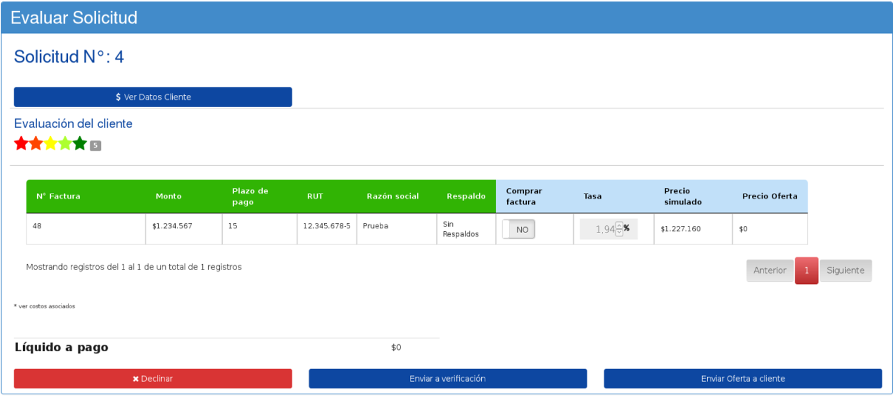
Task: Open Ver Datos Cliente
Action: tap(153, 97)
